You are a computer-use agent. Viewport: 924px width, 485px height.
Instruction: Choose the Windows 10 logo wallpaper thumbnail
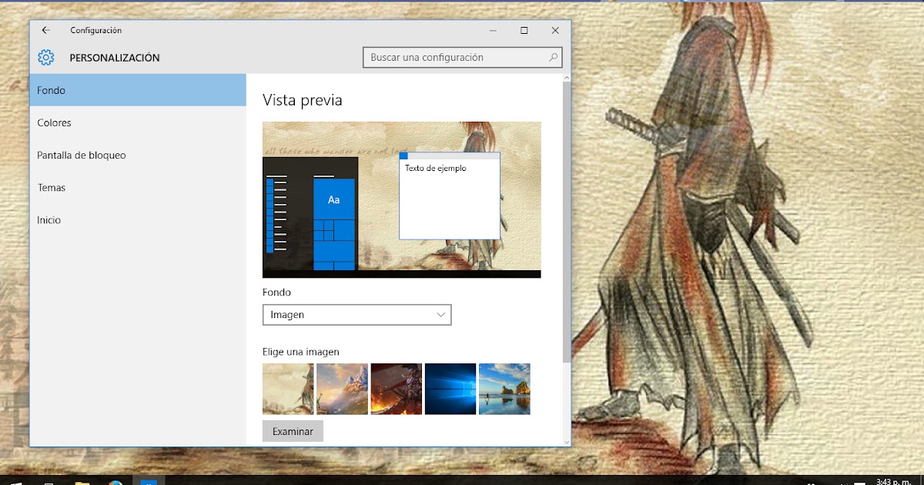click(x=450, y=389)
